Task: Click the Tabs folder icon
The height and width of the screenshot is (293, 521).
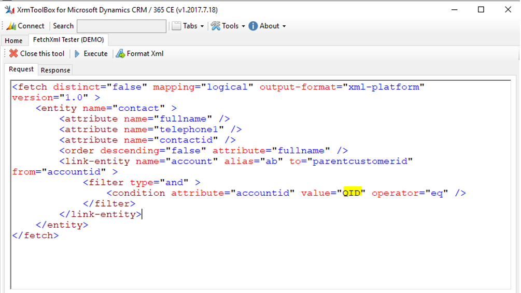Action: coord(176,26)
